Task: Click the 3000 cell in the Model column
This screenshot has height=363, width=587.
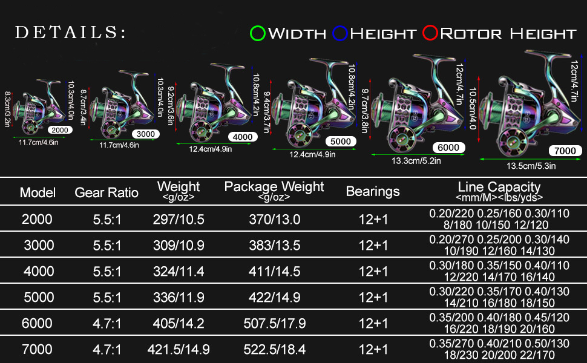Action: 39,245
